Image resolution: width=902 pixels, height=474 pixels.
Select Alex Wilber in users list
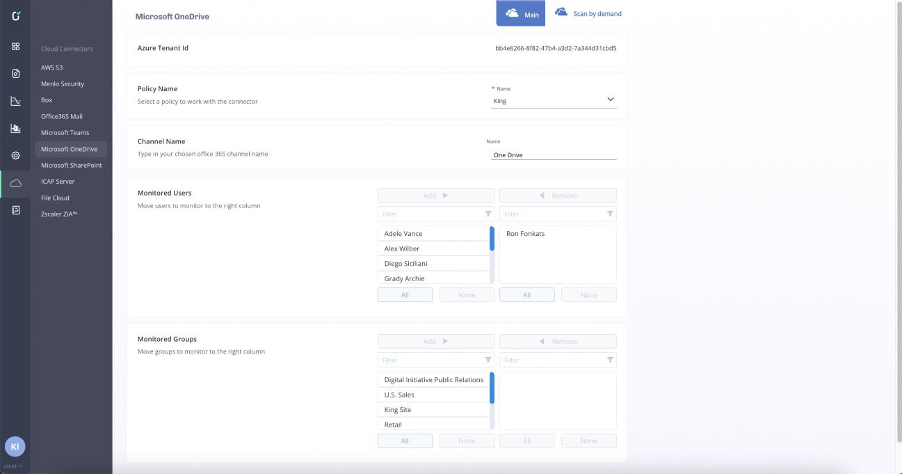pos(433,248)
